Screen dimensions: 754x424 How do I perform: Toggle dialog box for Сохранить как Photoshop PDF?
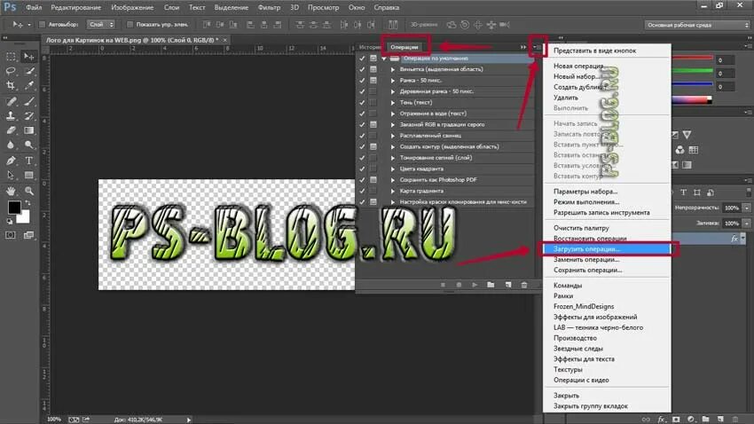[x=373, y=180]
